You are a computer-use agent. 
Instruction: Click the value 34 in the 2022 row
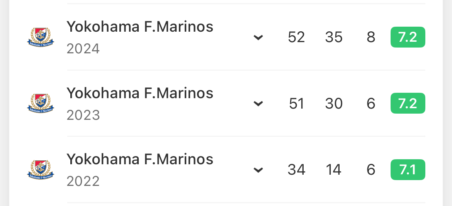[296, 170]
